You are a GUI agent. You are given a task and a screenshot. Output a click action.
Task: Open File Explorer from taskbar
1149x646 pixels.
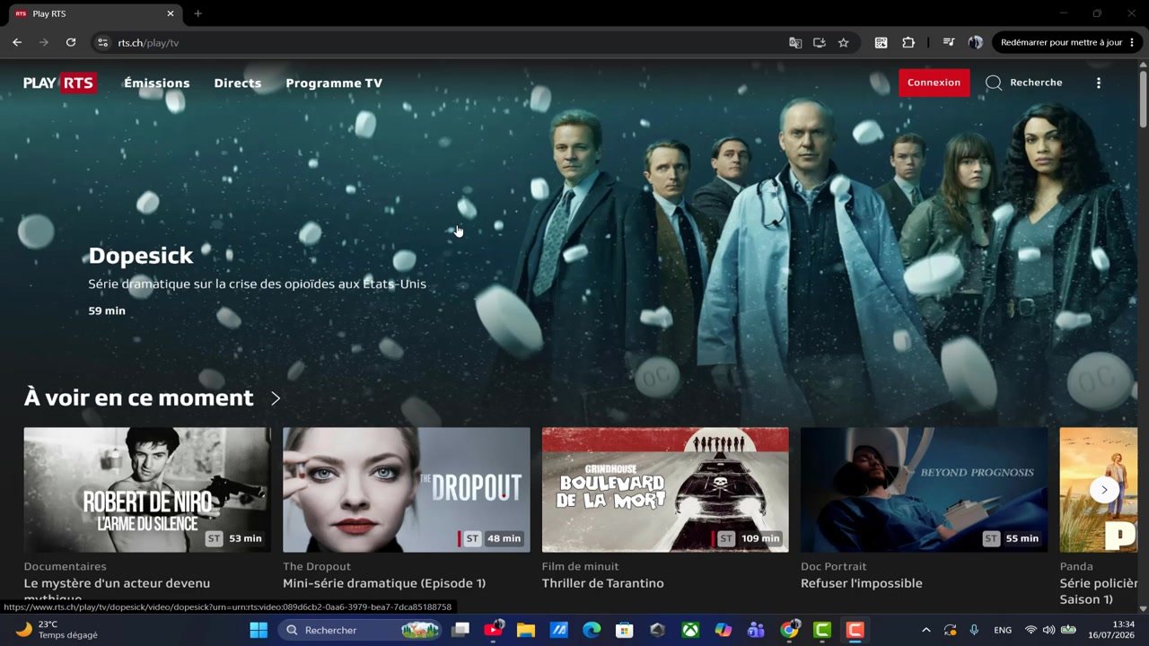[x=526, y=630]
